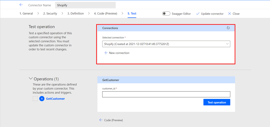Select the 5. Test step
This screenshot has height=127, width=270.
(132, 13)
